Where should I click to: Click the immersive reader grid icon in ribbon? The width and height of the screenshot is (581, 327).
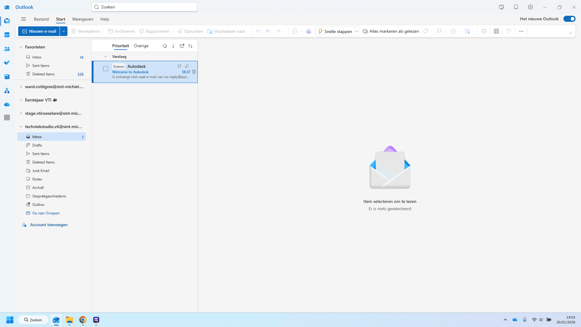tap(496, 31)
